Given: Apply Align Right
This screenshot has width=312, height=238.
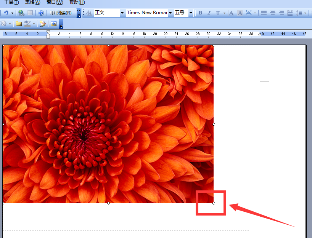Looking at the screenshot, I should click(281, 13).
